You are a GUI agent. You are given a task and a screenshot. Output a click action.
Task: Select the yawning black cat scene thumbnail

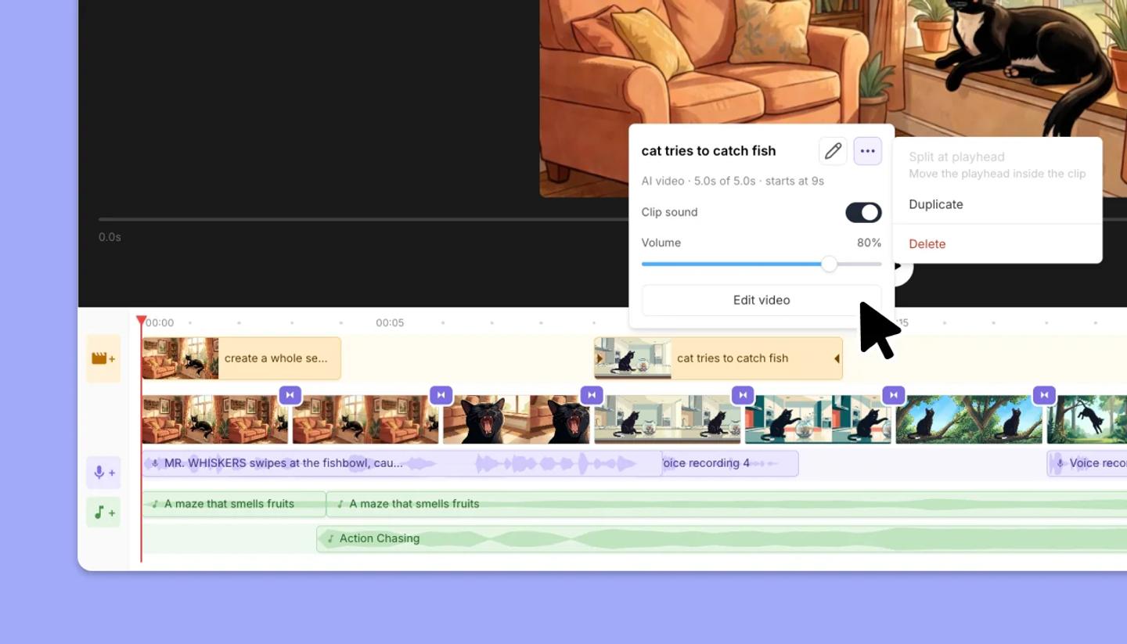tap(517, 420)
